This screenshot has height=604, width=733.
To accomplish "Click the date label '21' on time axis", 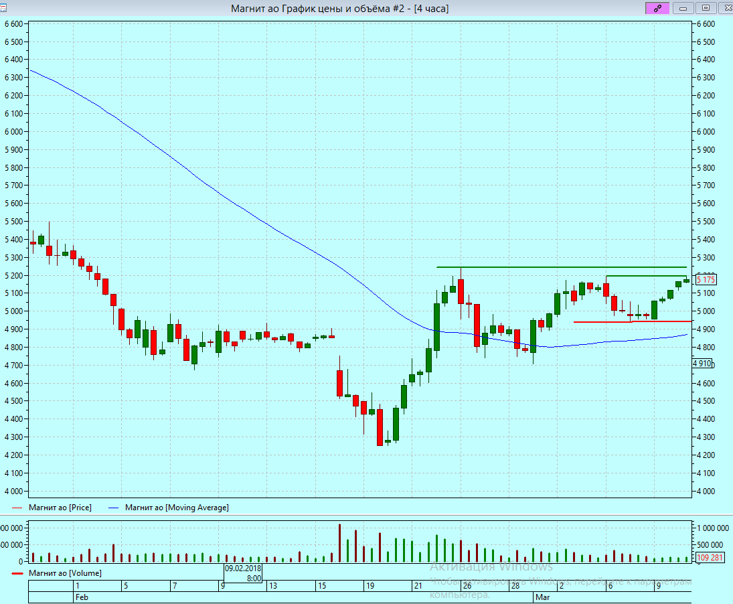I will coord(418,585).
